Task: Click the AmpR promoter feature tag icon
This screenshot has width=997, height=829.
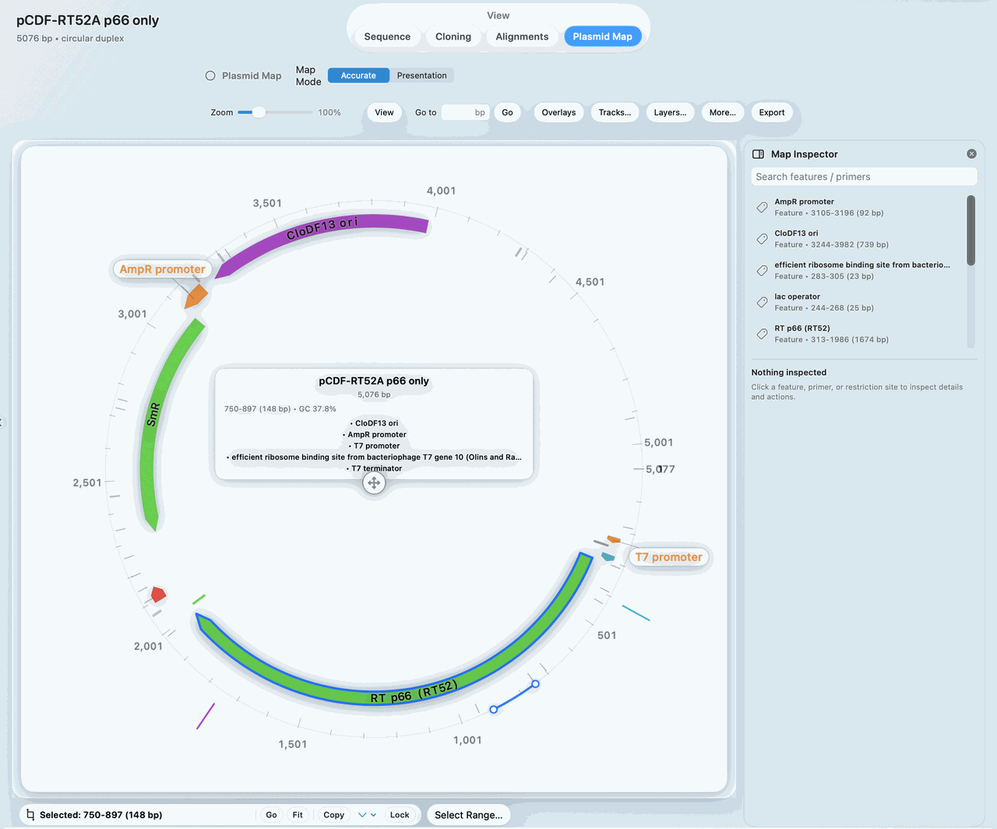Action: point(762,207)
